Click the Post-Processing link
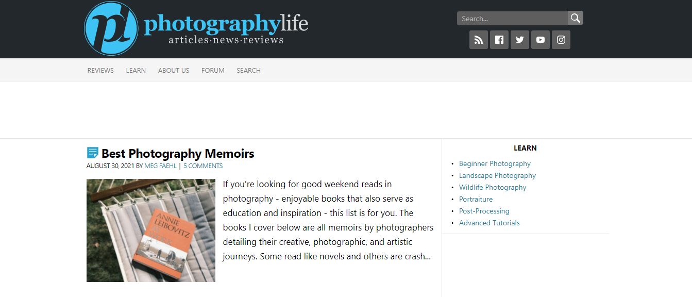The image size is (692, 297). (x=484, y=211)
